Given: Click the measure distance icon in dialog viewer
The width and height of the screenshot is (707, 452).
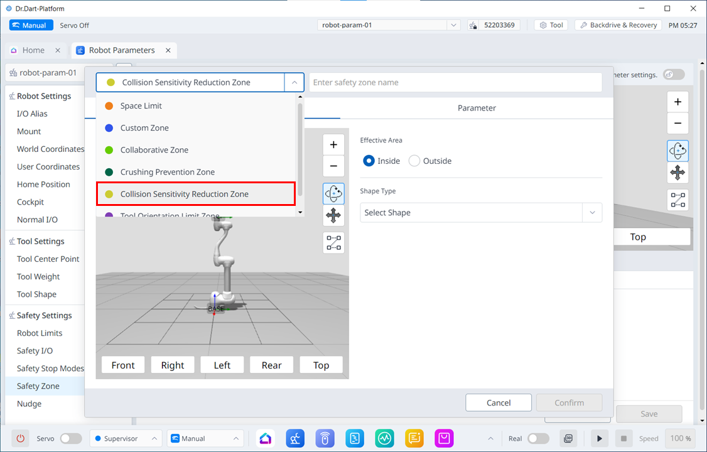Looking at the screenshot, I should click(x=333, y=242).
